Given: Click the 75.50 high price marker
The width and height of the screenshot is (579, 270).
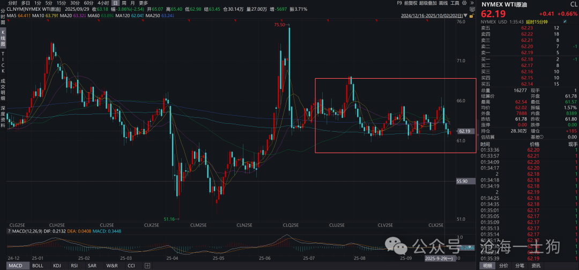Looking at the screenshot, I should 280,25.
